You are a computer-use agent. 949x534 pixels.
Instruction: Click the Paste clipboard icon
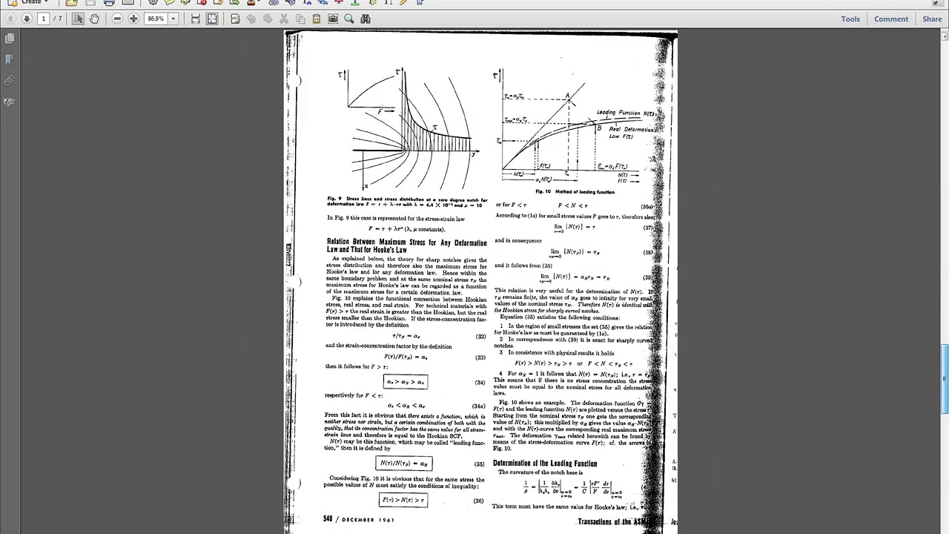pyautogui.click(x=317, y=19)
